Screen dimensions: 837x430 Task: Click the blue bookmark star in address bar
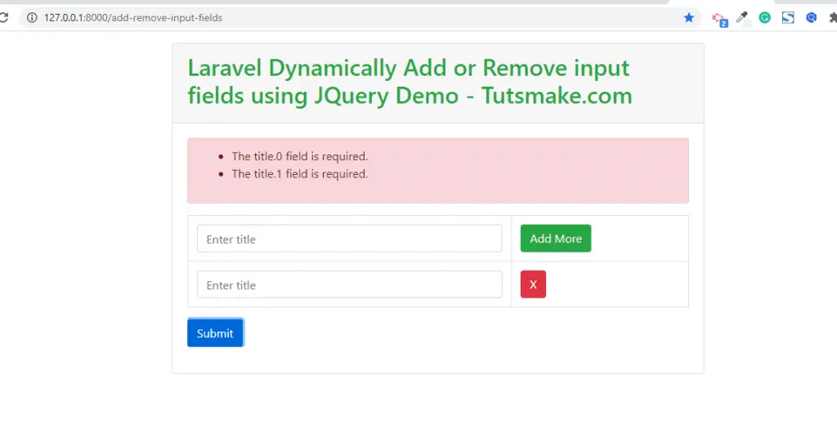coord(688,18)
